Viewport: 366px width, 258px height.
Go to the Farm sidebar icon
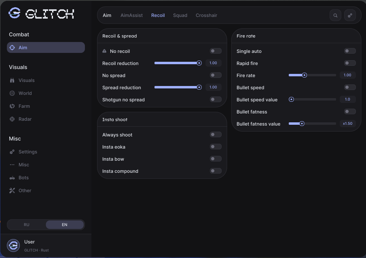[x=12, y=106]
